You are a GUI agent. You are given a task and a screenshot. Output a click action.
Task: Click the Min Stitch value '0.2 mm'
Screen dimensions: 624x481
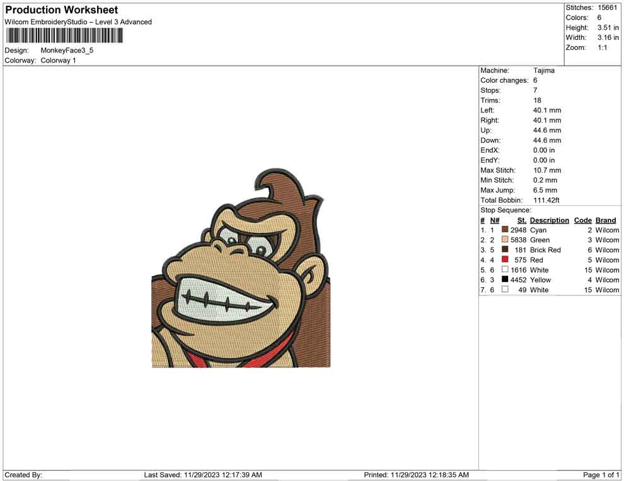[545, 180]
